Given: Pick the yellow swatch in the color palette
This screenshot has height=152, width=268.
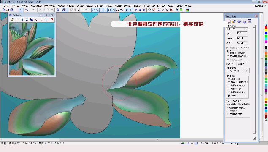Looking at the screenshot, I should click(x=266, y=30).
